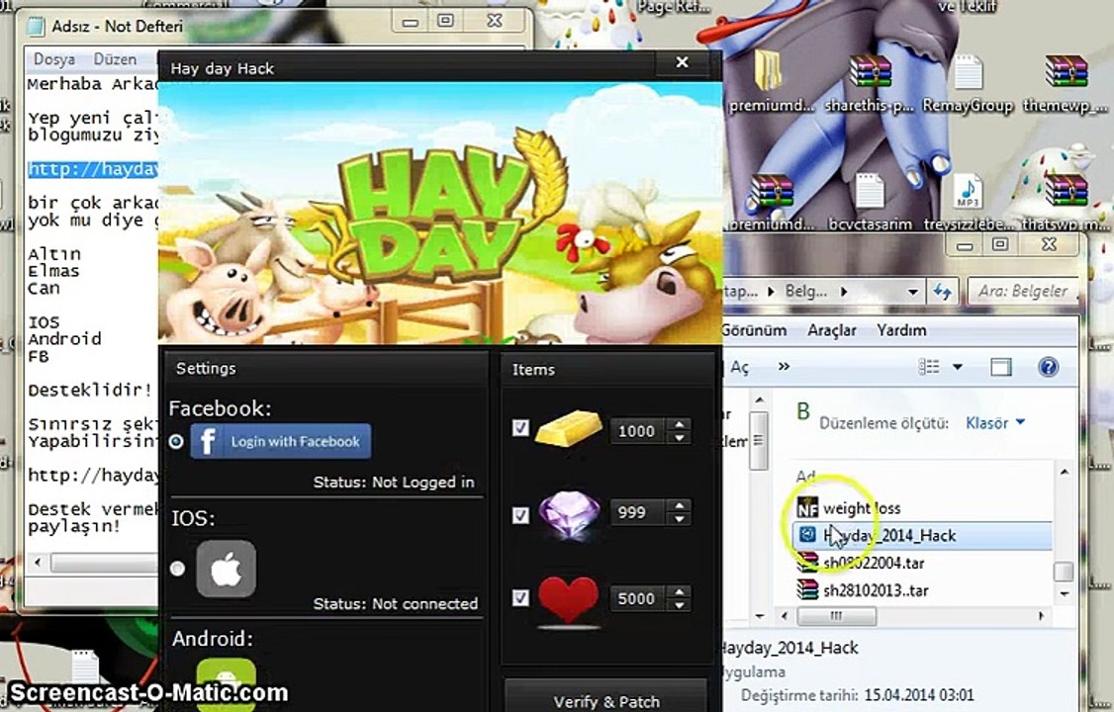Image resolution: width=1114 pixels, height=712 pixels.
Task: Click the red heart item icon
Action: click(x=568, y=600)
